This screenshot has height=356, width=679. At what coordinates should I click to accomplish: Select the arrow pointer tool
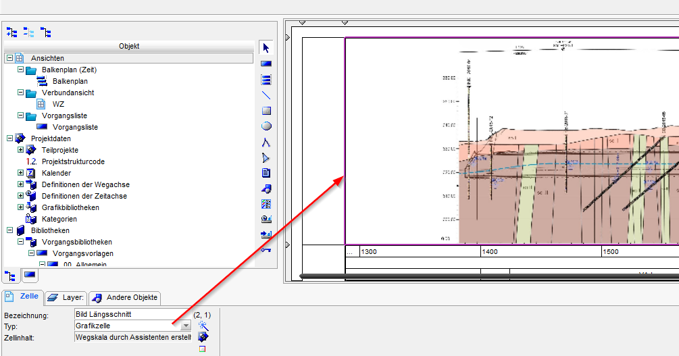[266, 48]
